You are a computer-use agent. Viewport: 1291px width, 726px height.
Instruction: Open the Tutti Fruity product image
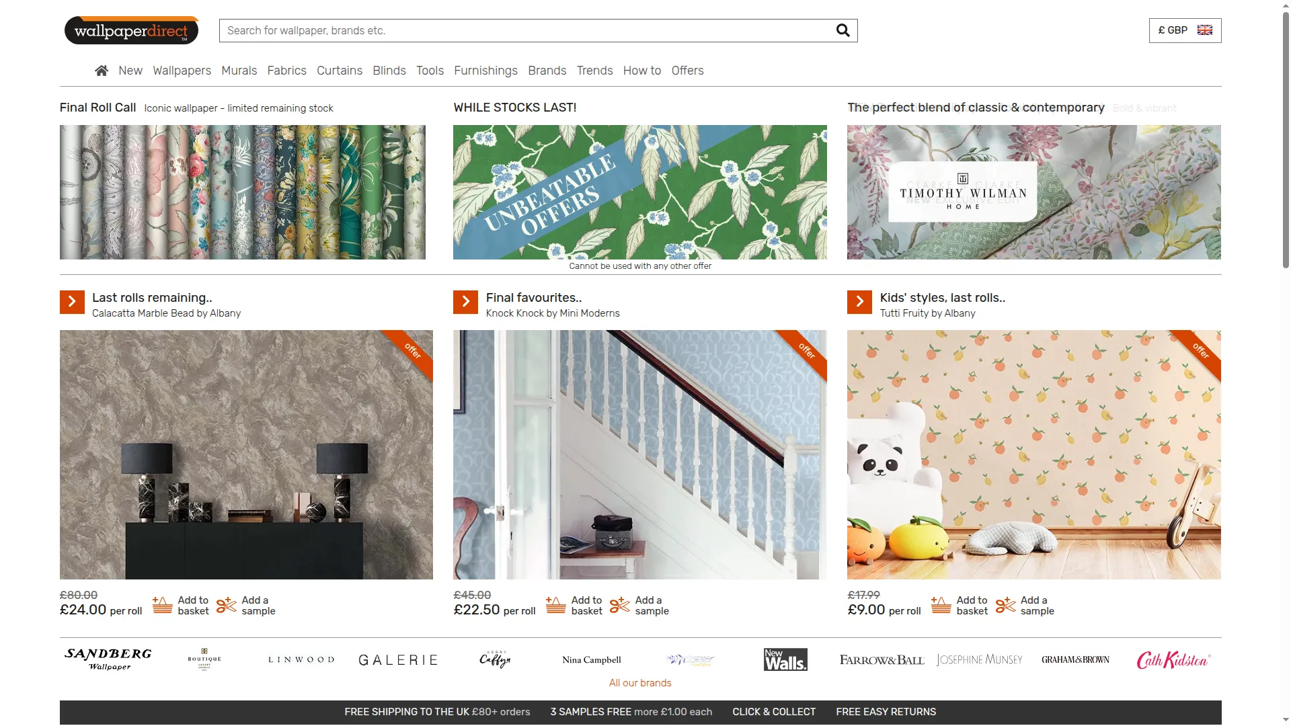1034,454
